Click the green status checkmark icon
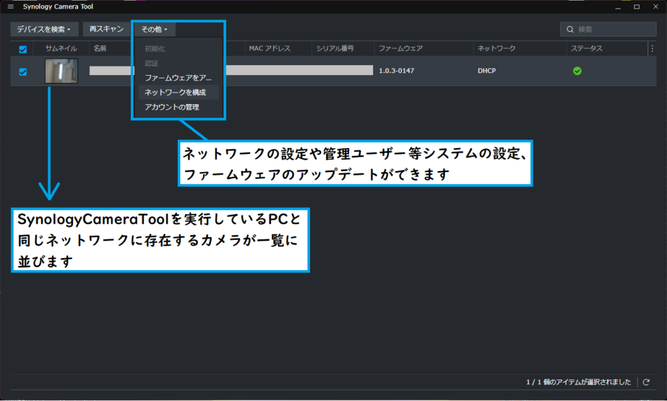 point(577,71)
